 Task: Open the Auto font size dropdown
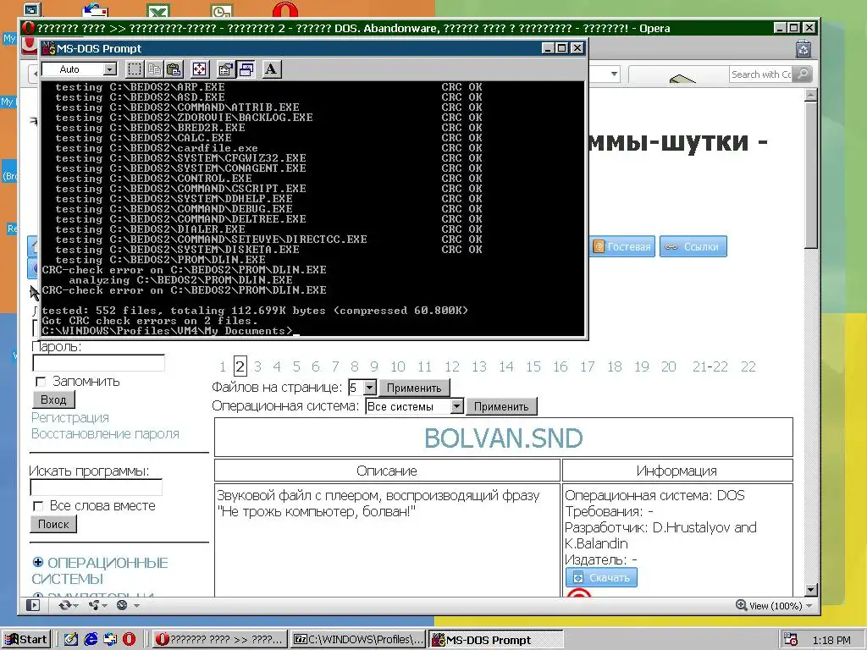point(110,69)
